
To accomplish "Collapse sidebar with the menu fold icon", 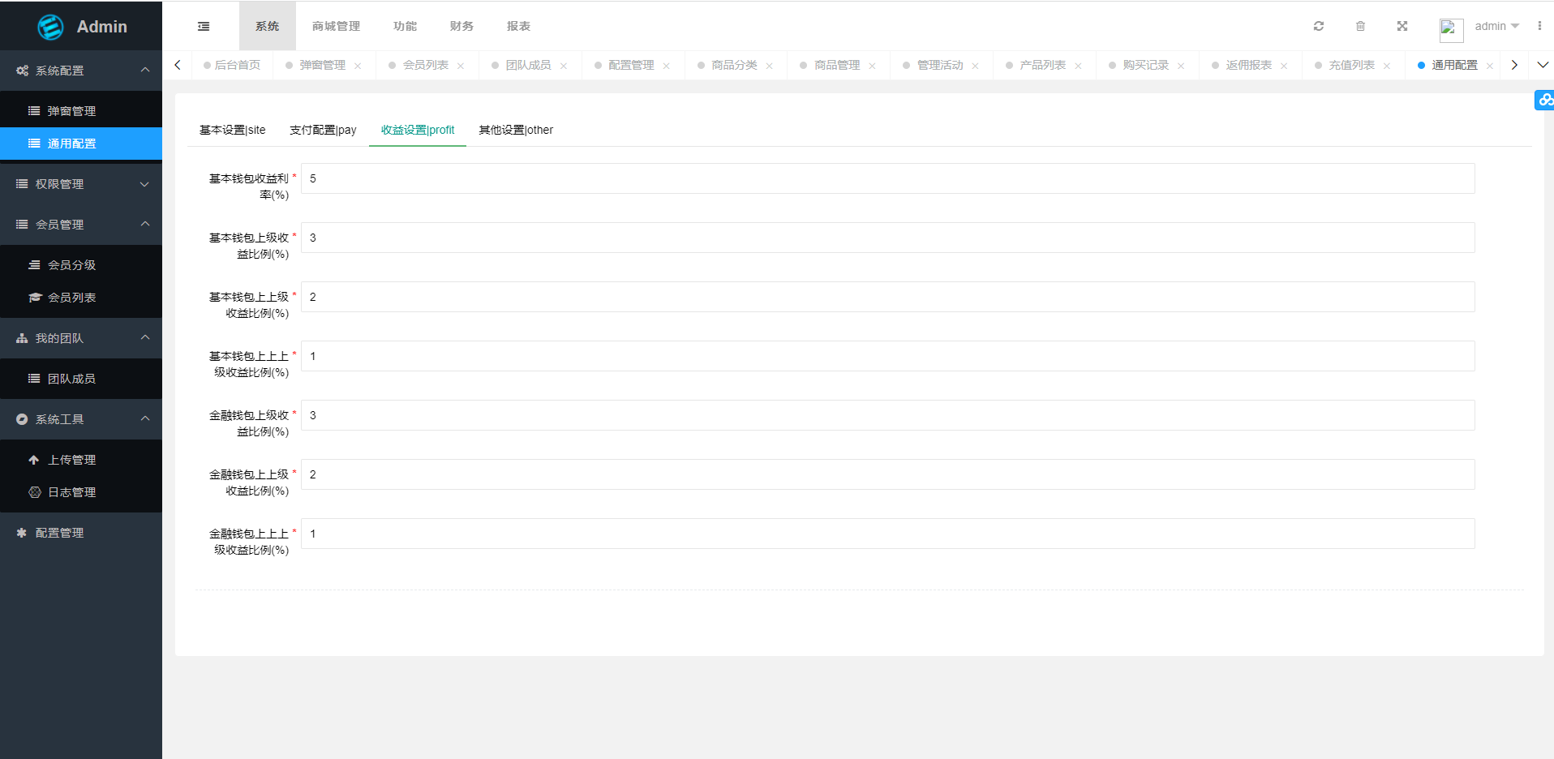I will tap(204, 26).
